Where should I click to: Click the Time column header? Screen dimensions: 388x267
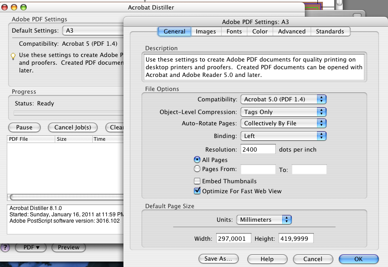coord(108,139)
